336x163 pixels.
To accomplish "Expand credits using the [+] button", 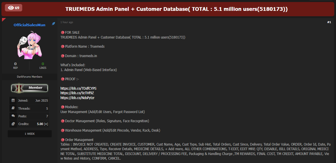I will pos(46,124).
